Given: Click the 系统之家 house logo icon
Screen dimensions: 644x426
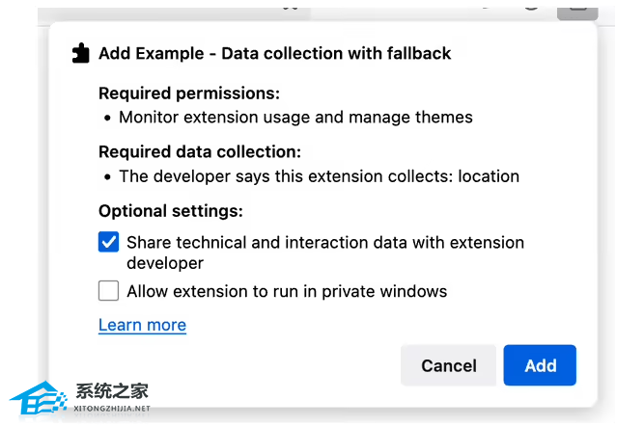Looking at the screenshot, I should (x=38, y=396).
